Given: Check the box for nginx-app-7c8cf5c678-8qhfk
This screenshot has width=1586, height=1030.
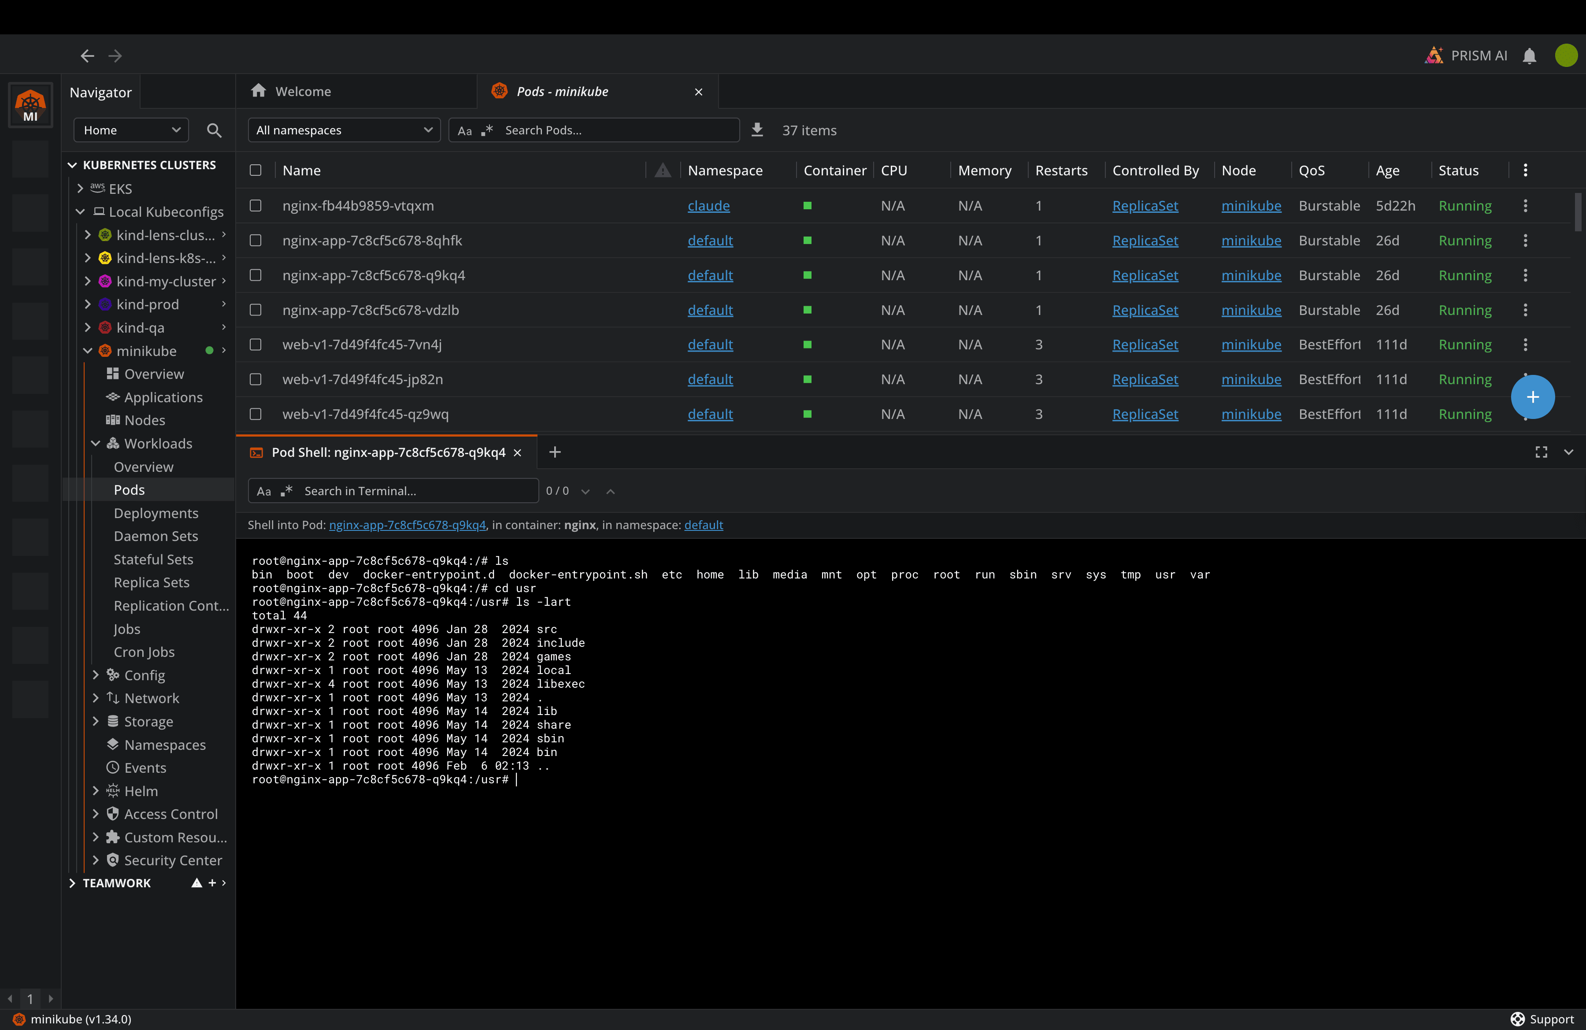Looking at the screenshot, I should 255,241.
